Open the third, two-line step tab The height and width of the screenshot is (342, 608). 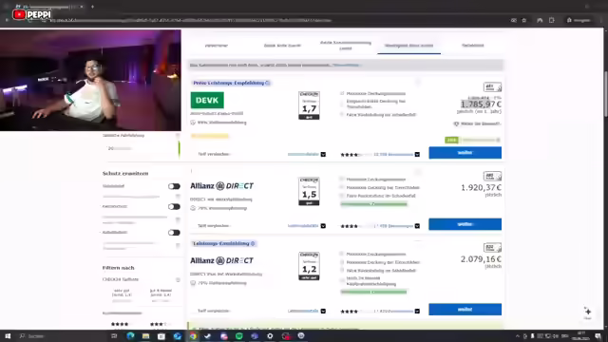(x=346, y=46)
